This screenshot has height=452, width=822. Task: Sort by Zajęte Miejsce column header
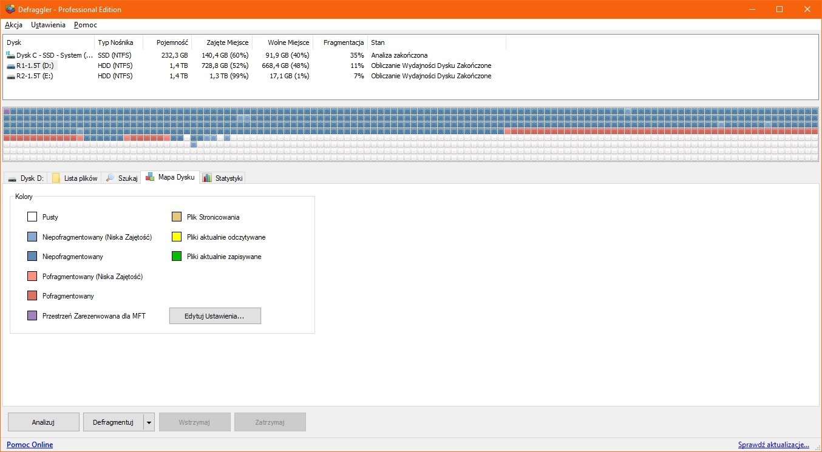pyautogui.click(x=222, y=42)
